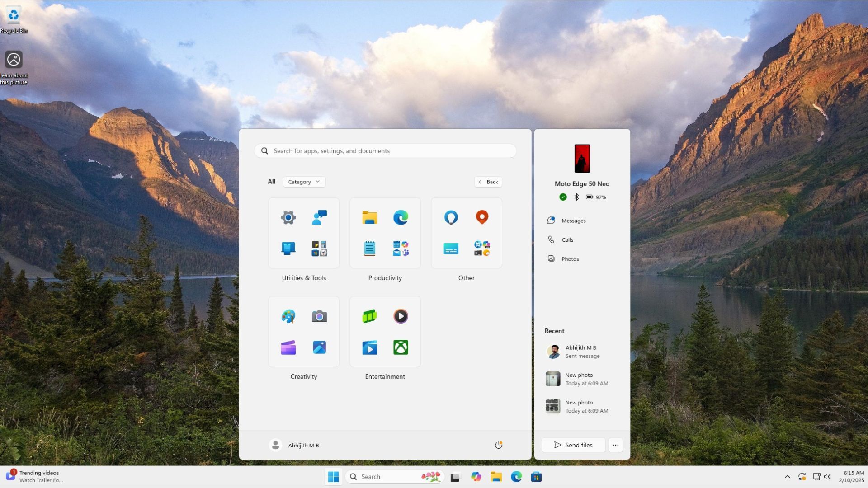The image size is (868, 488).
Task: Click Send files to phone button
Action: pyautogui.click(x=573, y=445)
